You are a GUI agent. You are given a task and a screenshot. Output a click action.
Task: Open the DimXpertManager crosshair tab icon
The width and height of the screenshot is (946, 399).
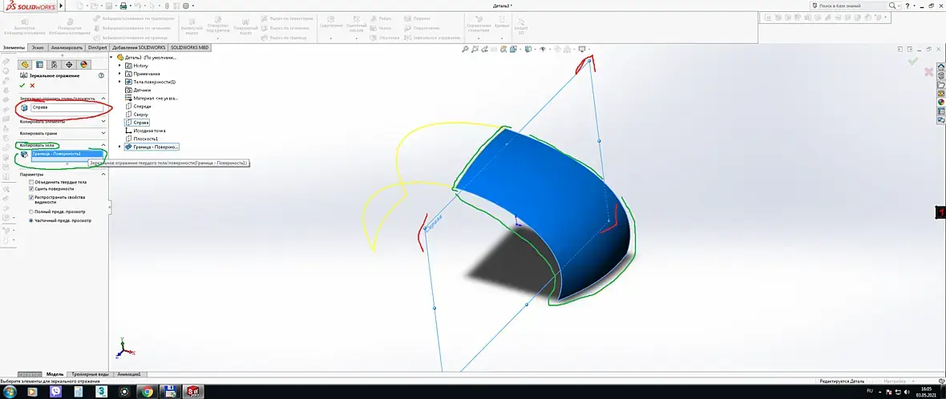tap(69, 64)
